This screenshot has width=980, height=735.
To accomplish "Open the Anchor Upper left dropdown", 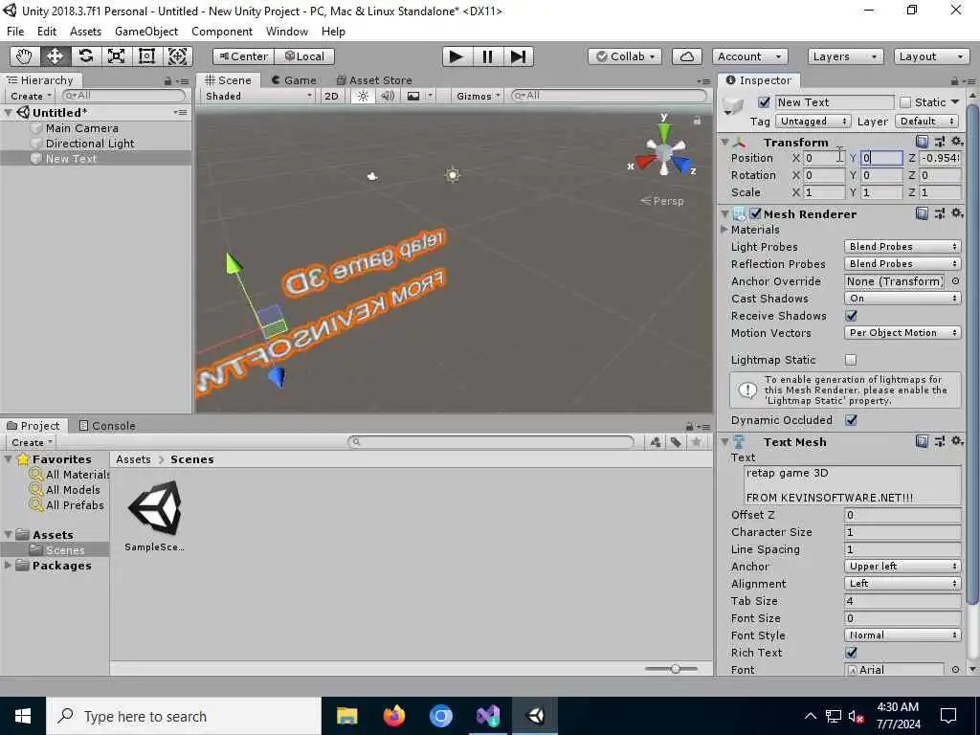I will 902,566.
